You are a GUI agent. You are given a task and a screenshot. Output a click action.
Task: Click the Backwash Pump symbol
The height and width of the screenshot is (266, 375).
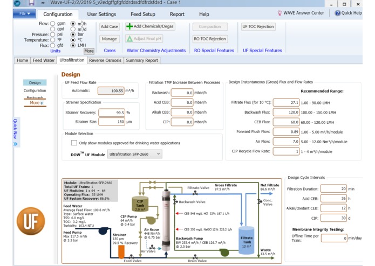[224, 252]
